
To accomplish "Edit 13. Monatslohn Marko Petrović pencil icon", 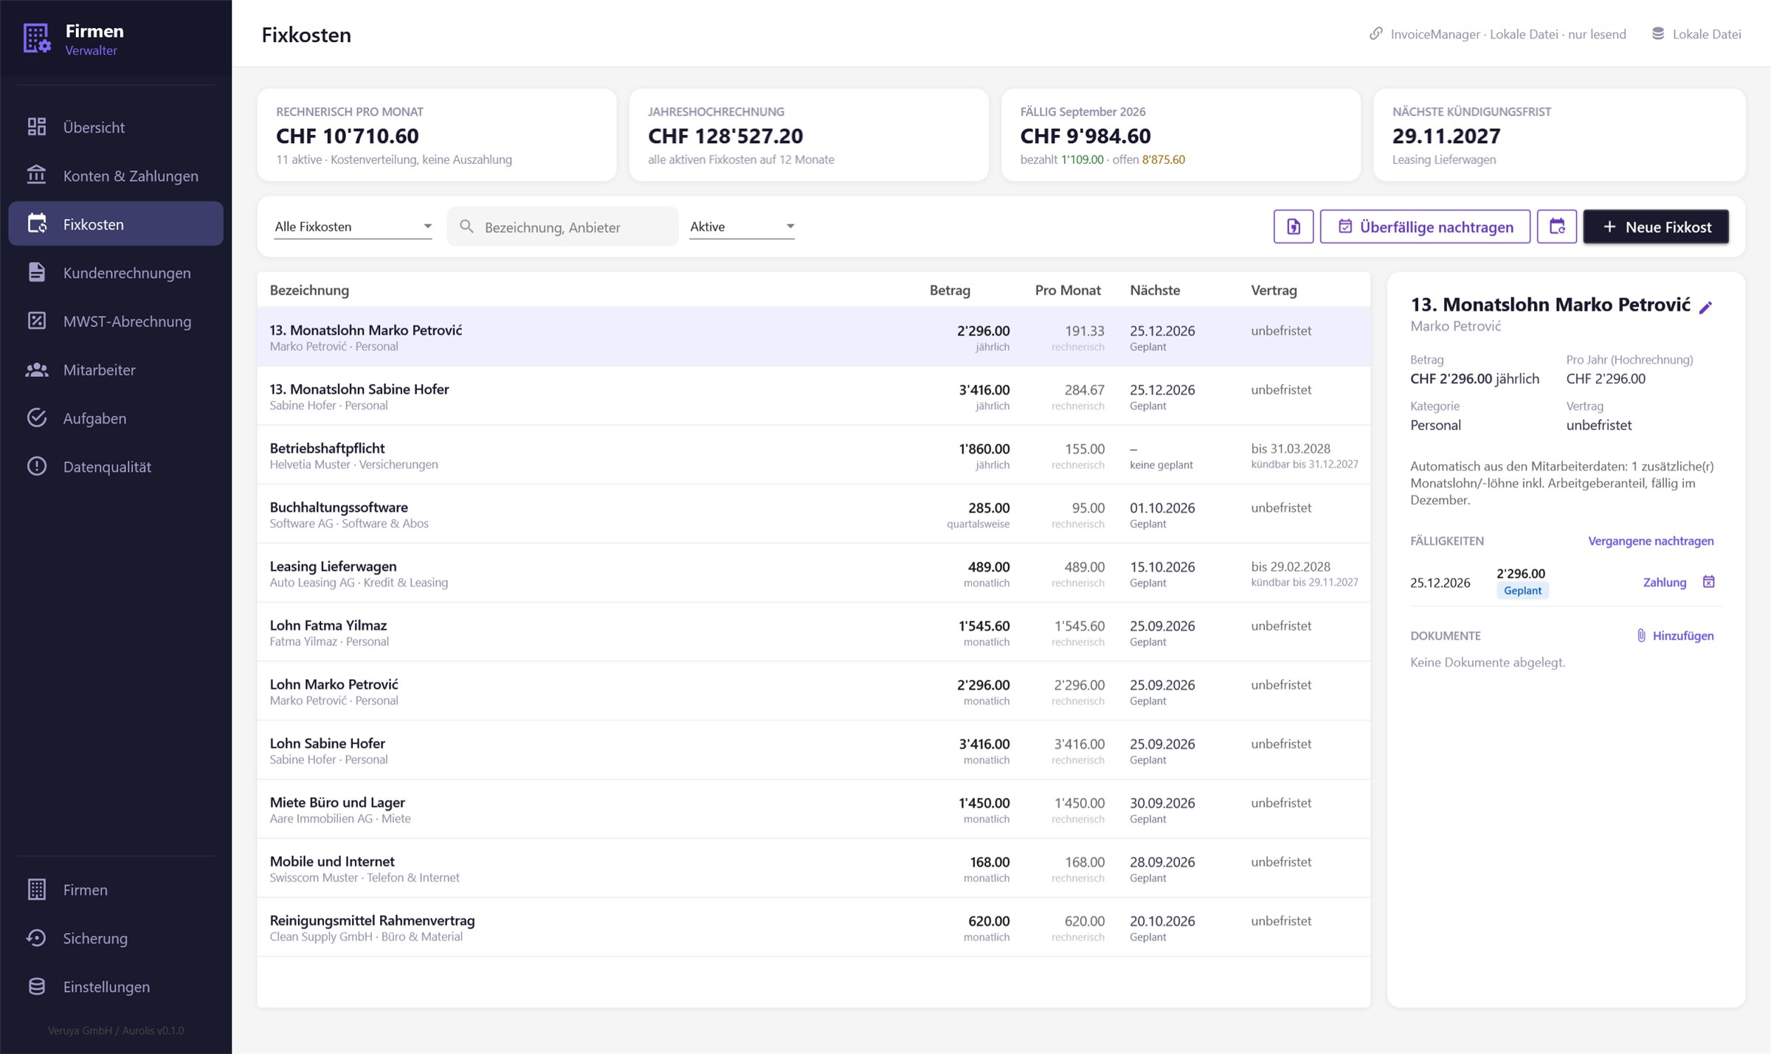I will pos(1705,307).
